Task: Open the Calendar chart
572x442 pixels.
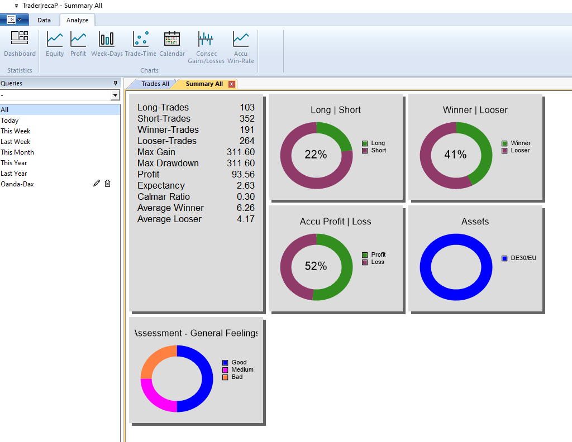Action: point(172,44)
